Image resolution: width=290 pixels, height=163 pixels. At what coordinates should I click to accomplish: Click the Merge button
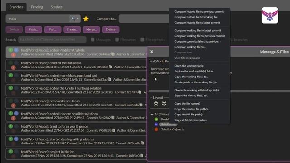point(92,29)
